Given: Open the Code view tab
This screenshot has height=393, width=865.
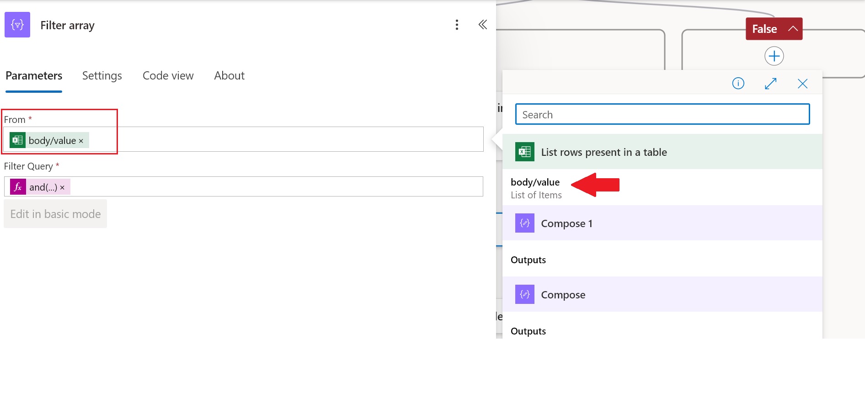Looking at the screenshot, I should pos(168,76).
